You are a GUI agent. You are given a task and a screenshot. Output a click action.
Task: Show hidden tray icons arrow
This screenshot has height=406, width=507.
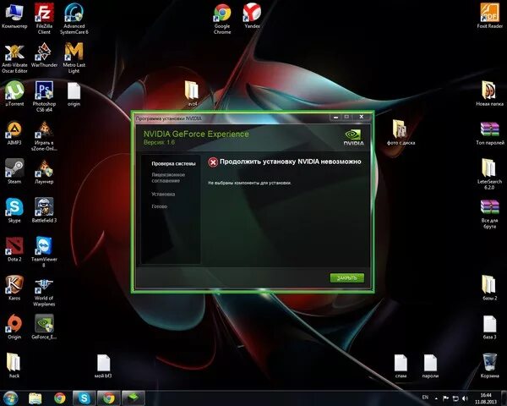pos(436,398)
